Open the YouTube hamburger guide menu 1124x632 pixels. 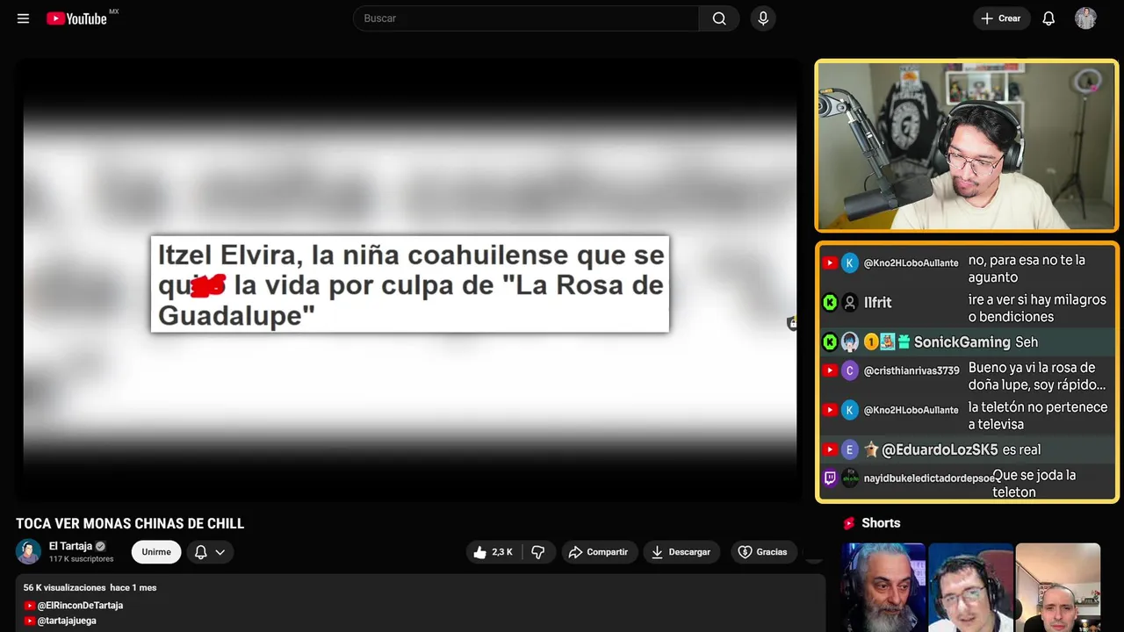pyautogui.click(x=23, y=18)
